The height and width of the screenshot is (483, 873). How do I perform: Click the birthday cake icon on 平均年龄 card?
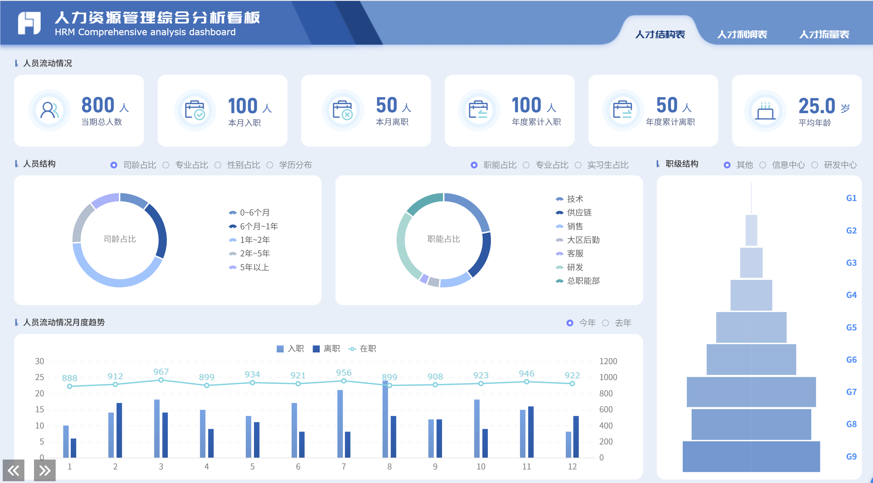(766, 110)
